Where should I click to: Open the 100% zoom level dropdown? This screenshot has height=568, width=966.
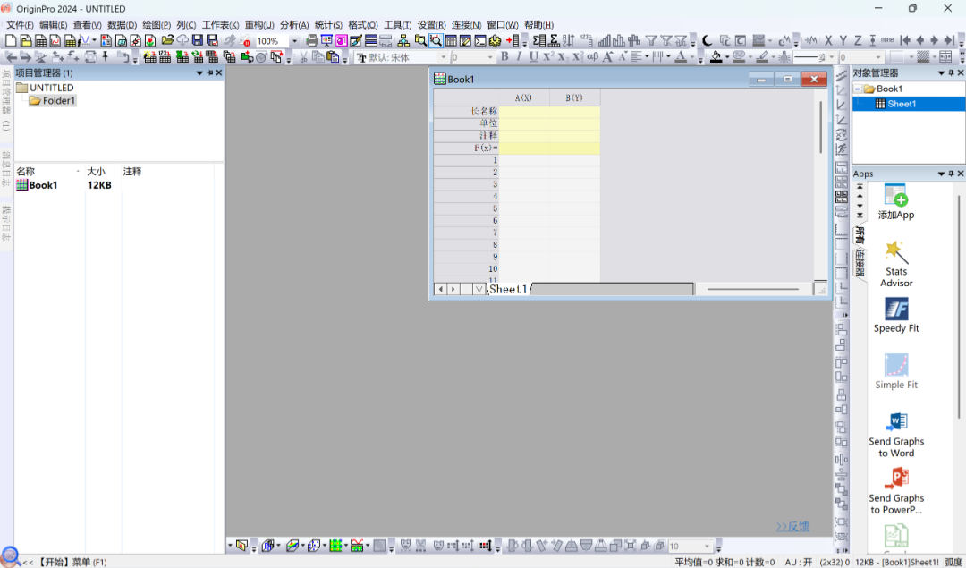pos(294,41)
